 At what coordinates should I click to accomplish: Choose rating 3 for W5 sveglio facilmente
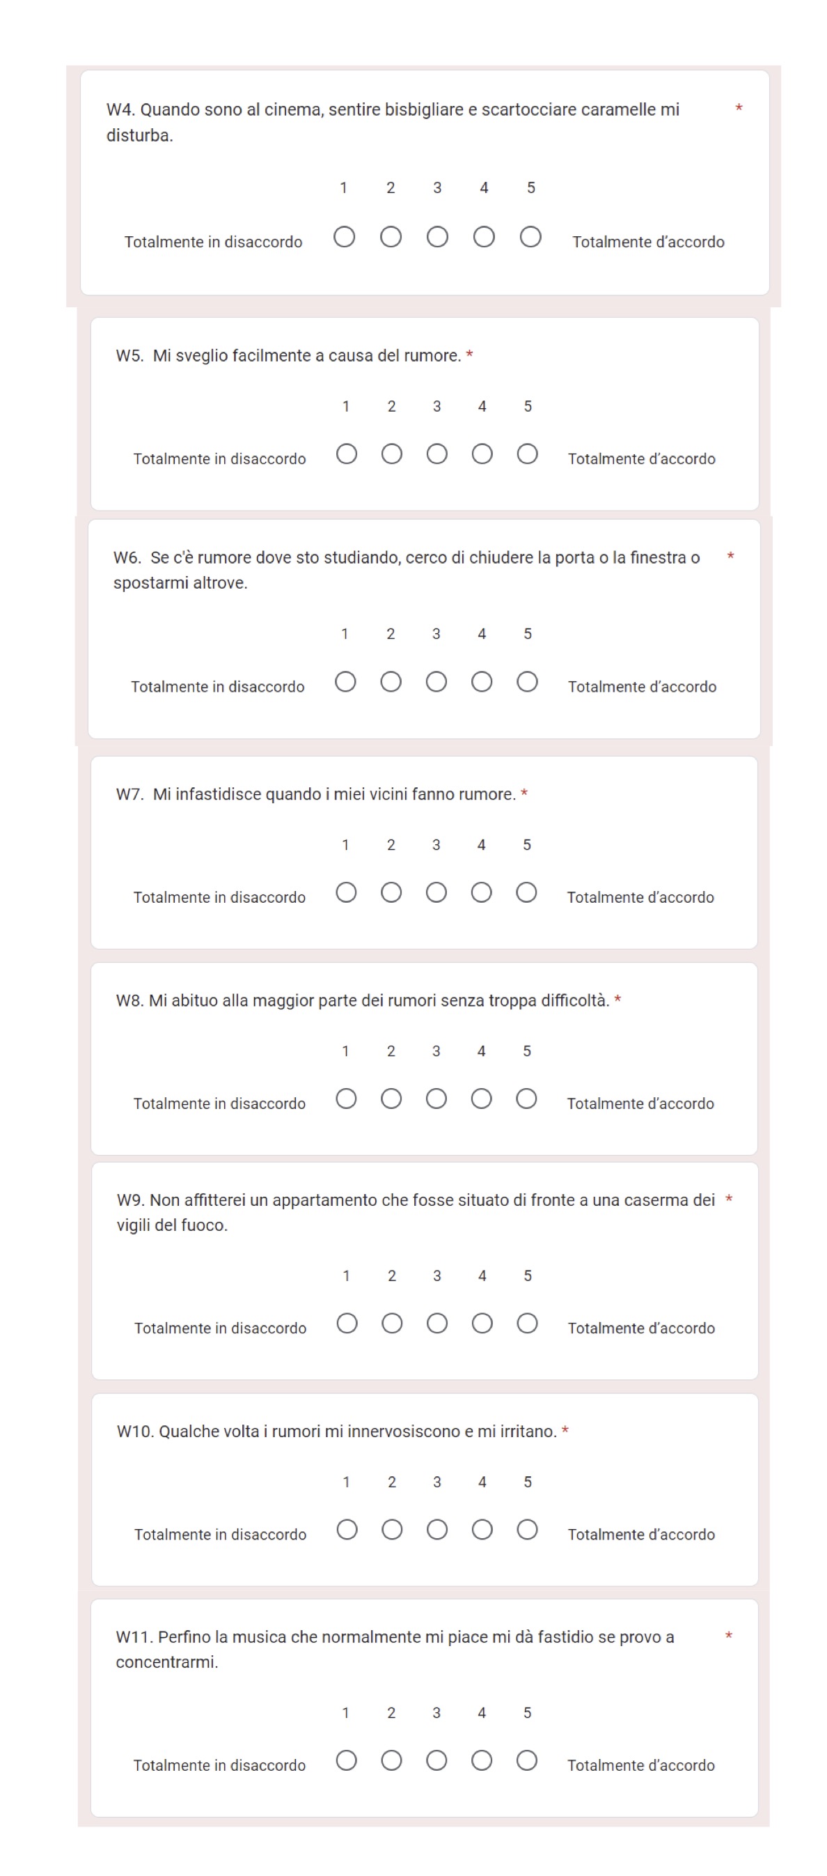(436, 454)
